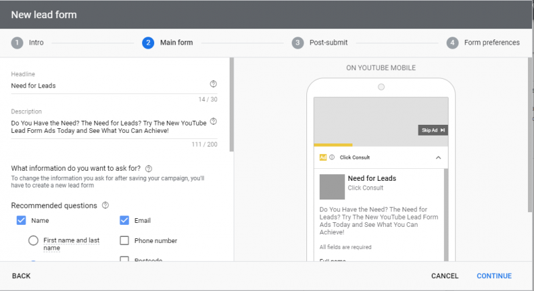Image resolution: width=534 pixels, height=291 pixels.
Task: Click the Ad info icon in preview
Action: pyautogui.click(x=332, y=158)
